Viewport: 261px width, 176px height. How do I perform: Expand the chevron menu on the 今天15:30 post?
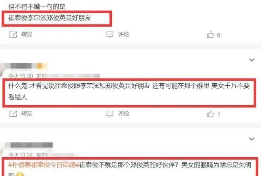tap(252, 60)
